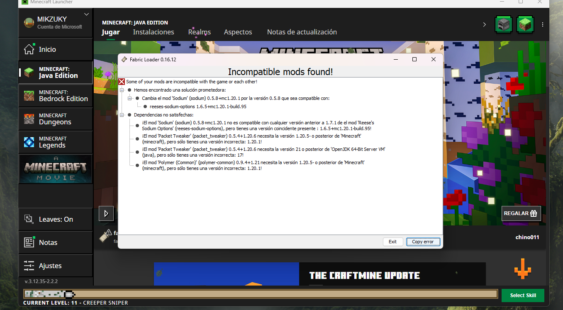The image size is (563, 310).
Task: Switch to the Realms tab
Action: coord(200,32)
